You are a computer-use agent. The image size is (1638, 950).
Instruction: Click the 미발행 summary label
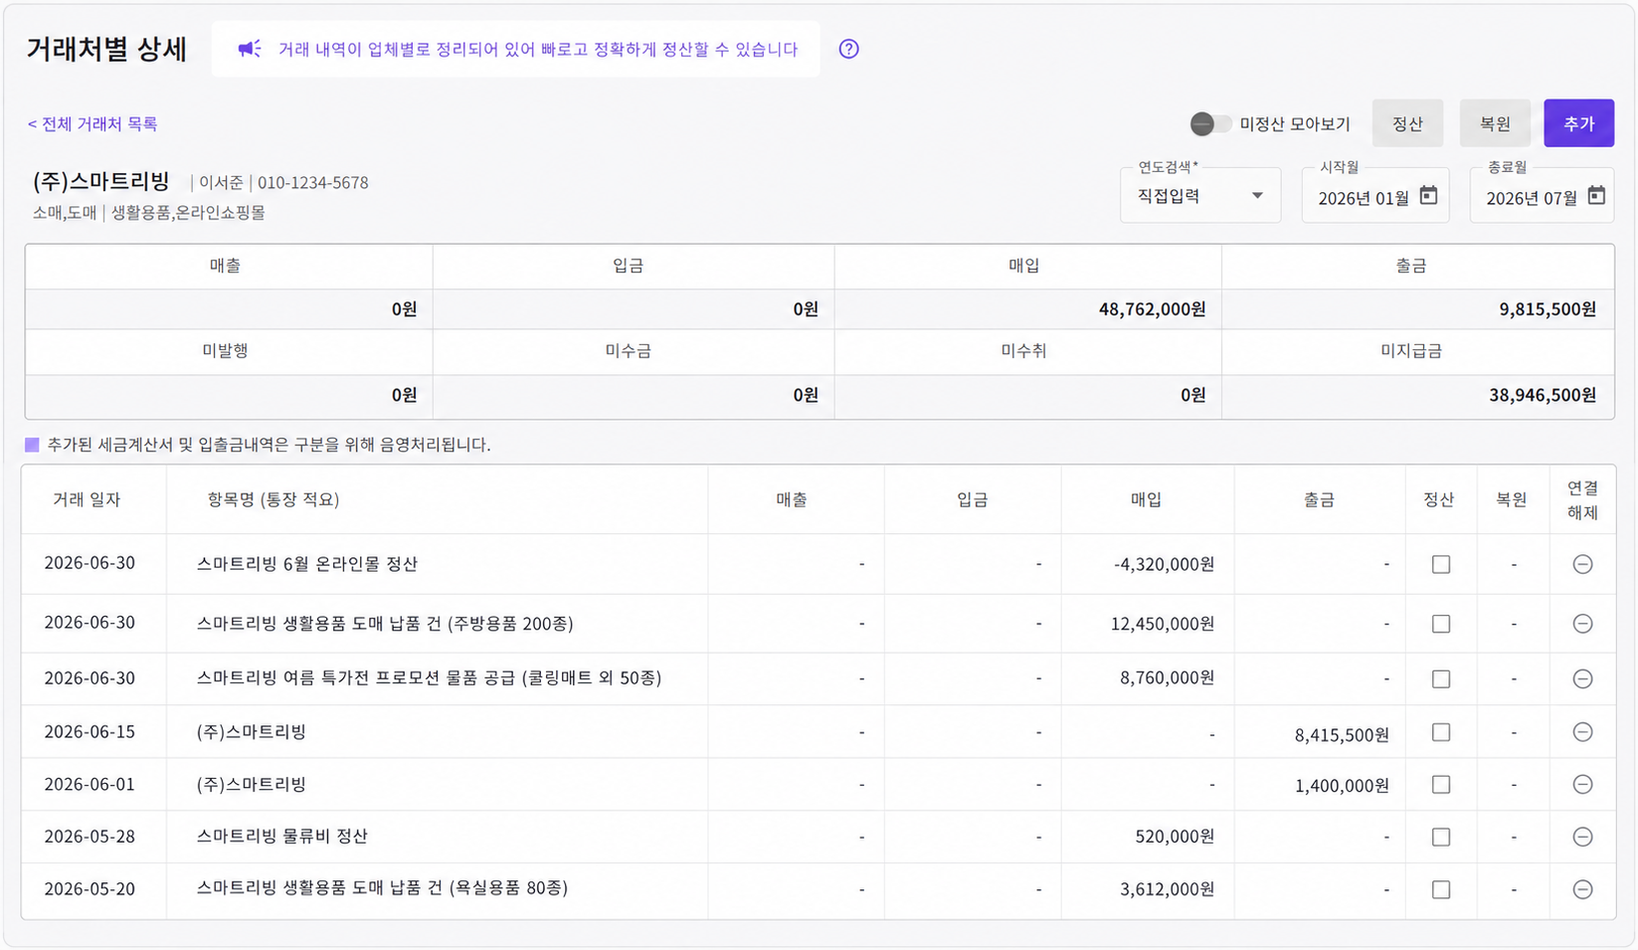pyautogui.click(x=226, y=351)
